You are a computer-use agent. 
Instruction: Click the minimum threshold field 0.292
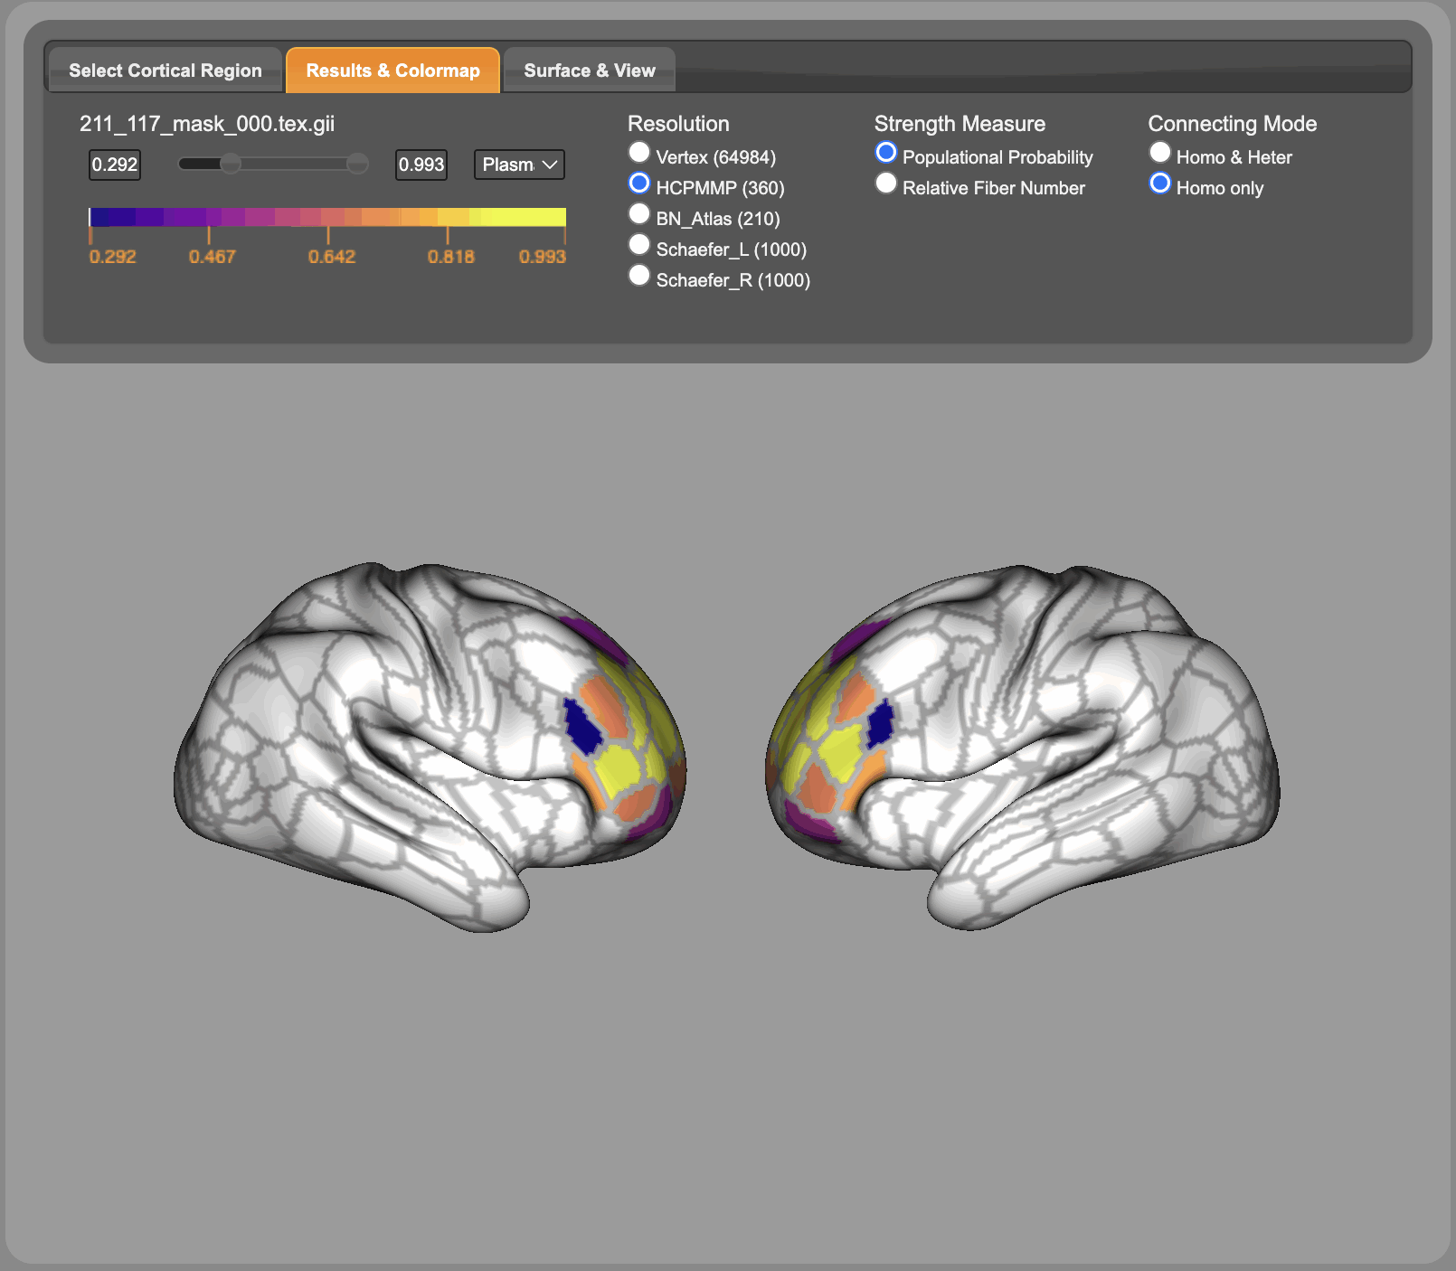tap(115, 165)
